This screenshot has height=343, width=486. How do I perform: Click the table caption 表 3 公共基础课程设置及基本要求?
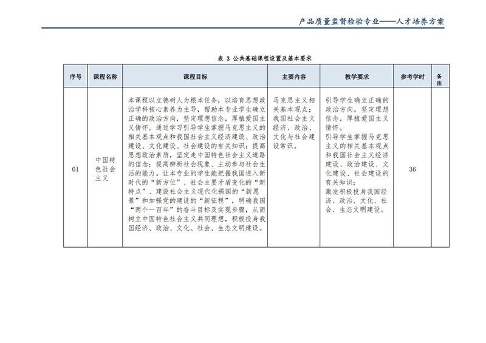coord(264,59)
